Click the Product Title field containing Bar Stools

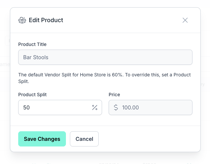pos(105,57)
